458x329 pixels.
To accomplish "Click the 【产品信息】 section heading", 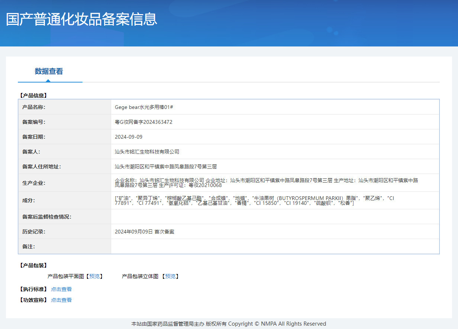I will coord(33,96).
